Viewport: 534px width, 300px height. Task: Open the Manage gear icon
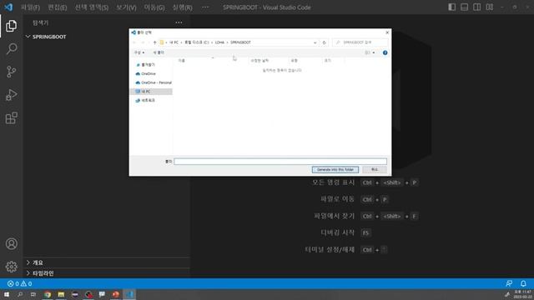11,267
